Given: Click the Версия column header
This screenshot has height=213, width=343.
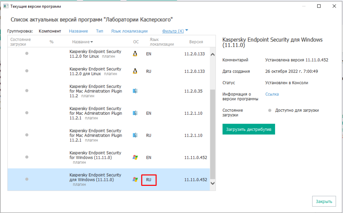Looking at the screenshot, I should coord(196,42).
